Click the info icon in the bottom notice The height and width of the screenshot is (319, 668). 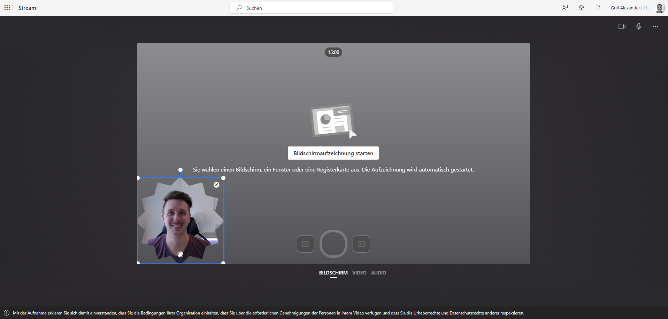tap(7, 313)
